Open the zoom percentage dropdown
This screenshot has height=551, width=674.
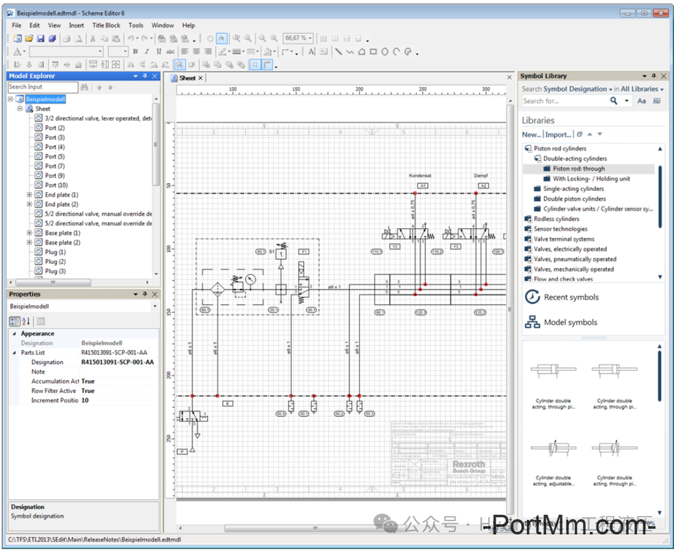pos(310,39)
